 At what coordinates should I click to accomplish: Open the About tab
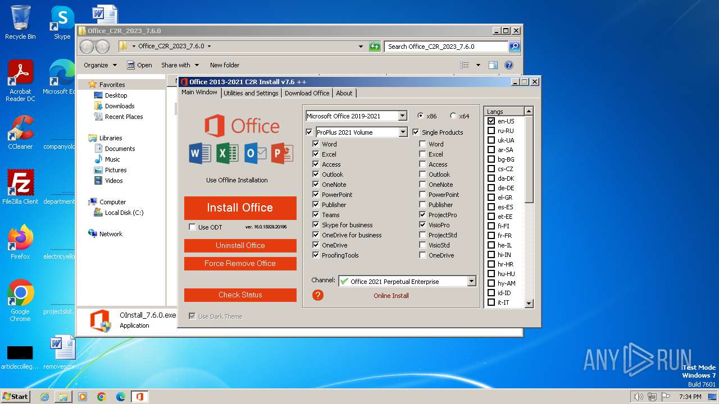tap(344, 93)
